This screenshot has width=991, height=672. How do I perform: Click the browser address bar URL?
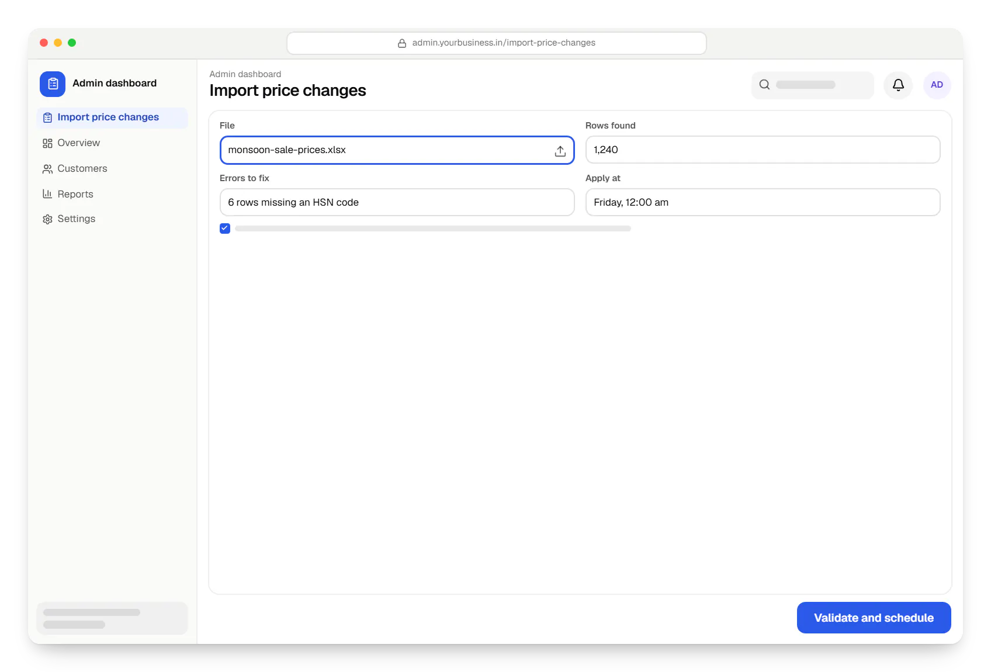click(497, 43)
